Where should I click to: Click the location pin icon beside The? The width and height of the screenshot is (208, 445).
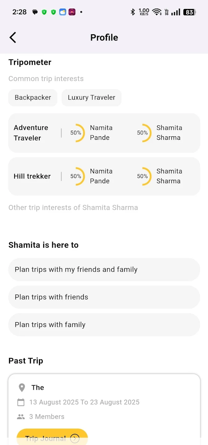22,388
